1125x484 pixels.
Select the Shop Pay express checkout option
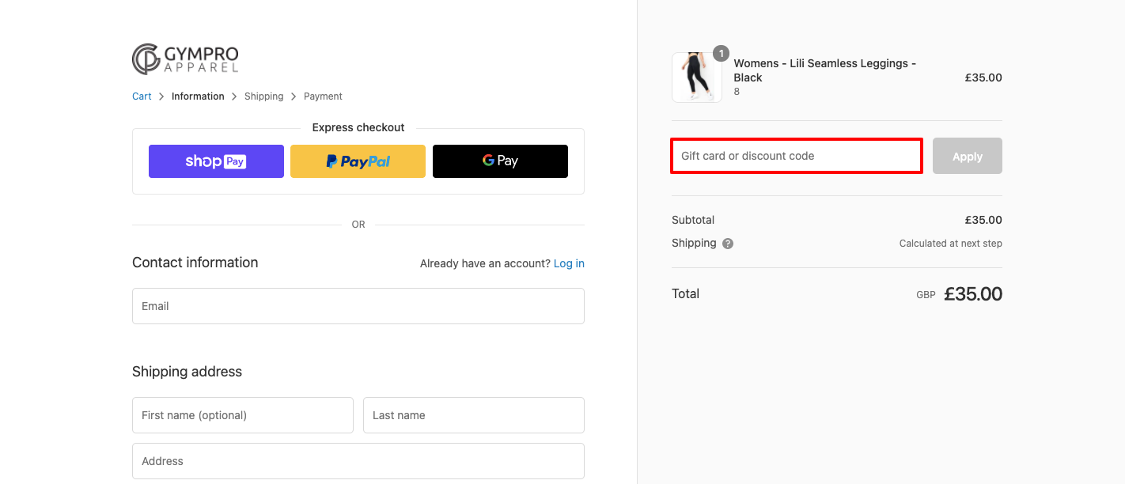(x=216, y=161)
